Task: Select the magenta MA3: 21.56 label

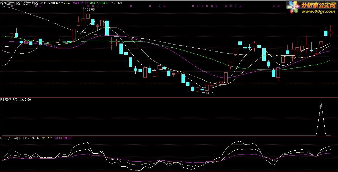Action: 80,3
